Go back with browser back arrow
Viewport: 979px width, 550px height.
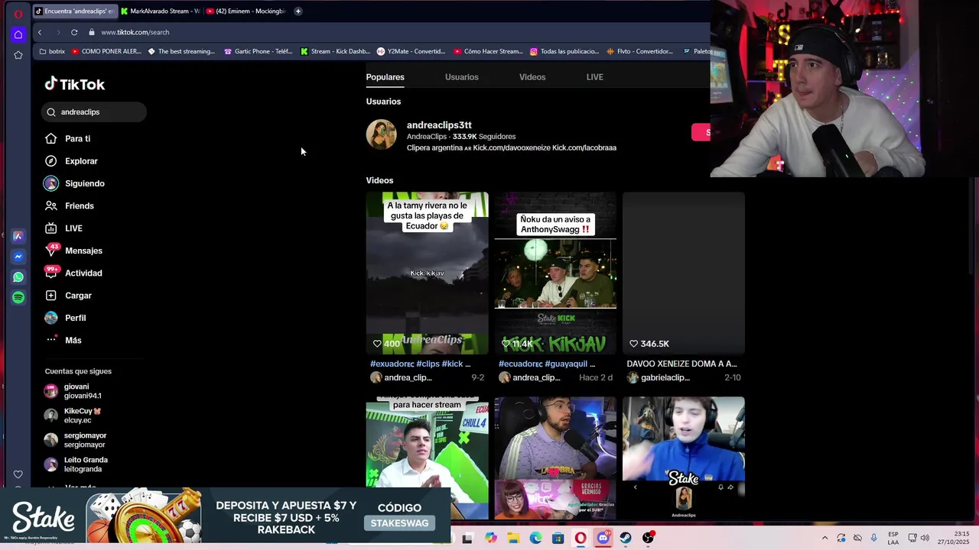coord(40,32)
